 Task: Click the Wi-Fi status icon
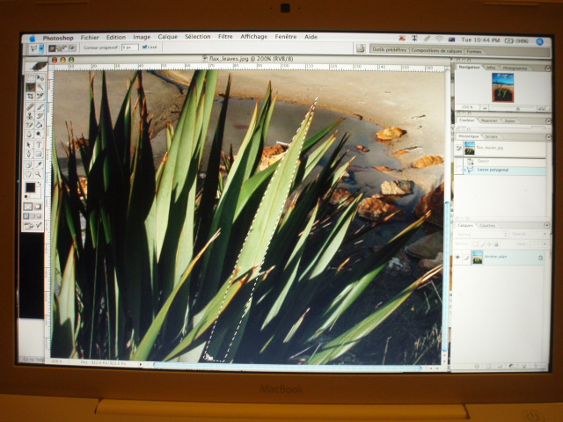pyautogui.click(x=439, y=39)
